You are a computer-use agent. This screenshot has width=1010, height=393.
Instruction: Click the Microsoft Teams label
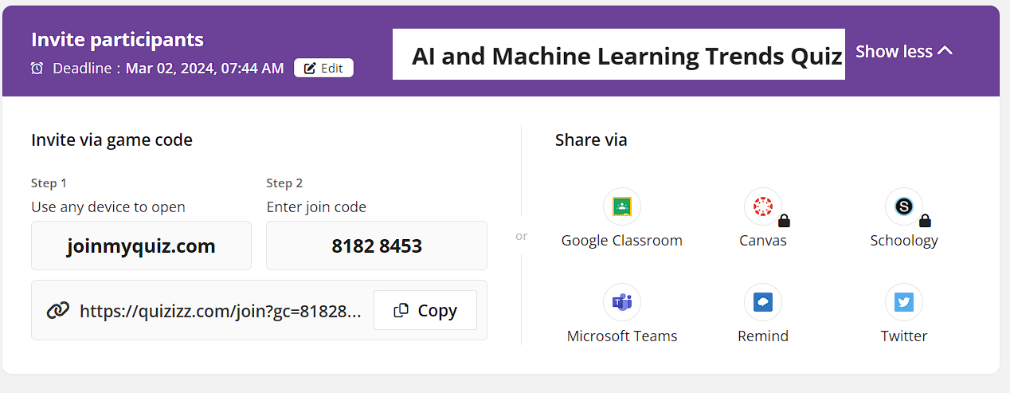pos(621,336)
